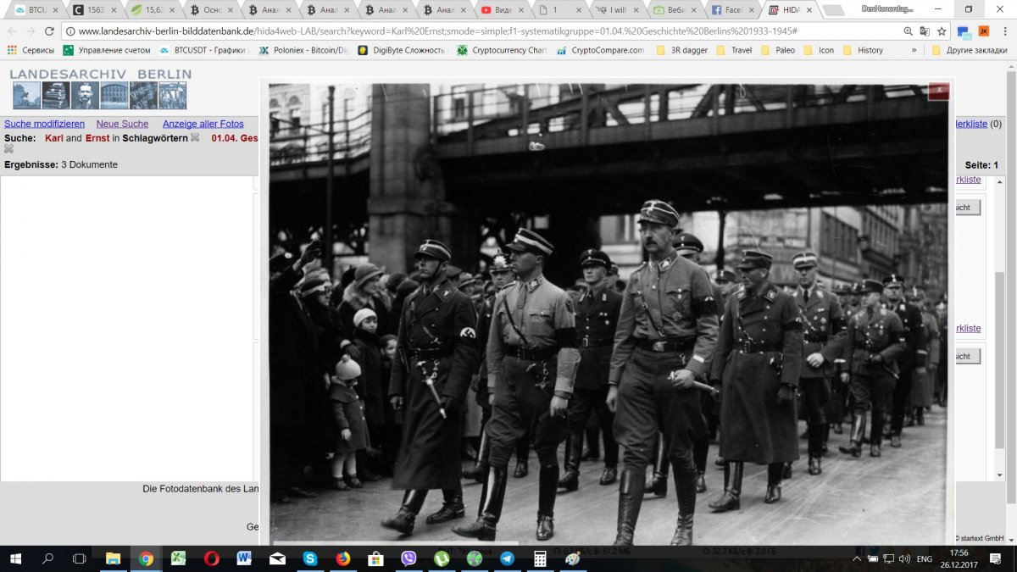The height and width of the screenshot is (572, 1017).
Task: Remove the Schlagwörtern search filter
Action: pyautogui.click(x=195, y=138)
